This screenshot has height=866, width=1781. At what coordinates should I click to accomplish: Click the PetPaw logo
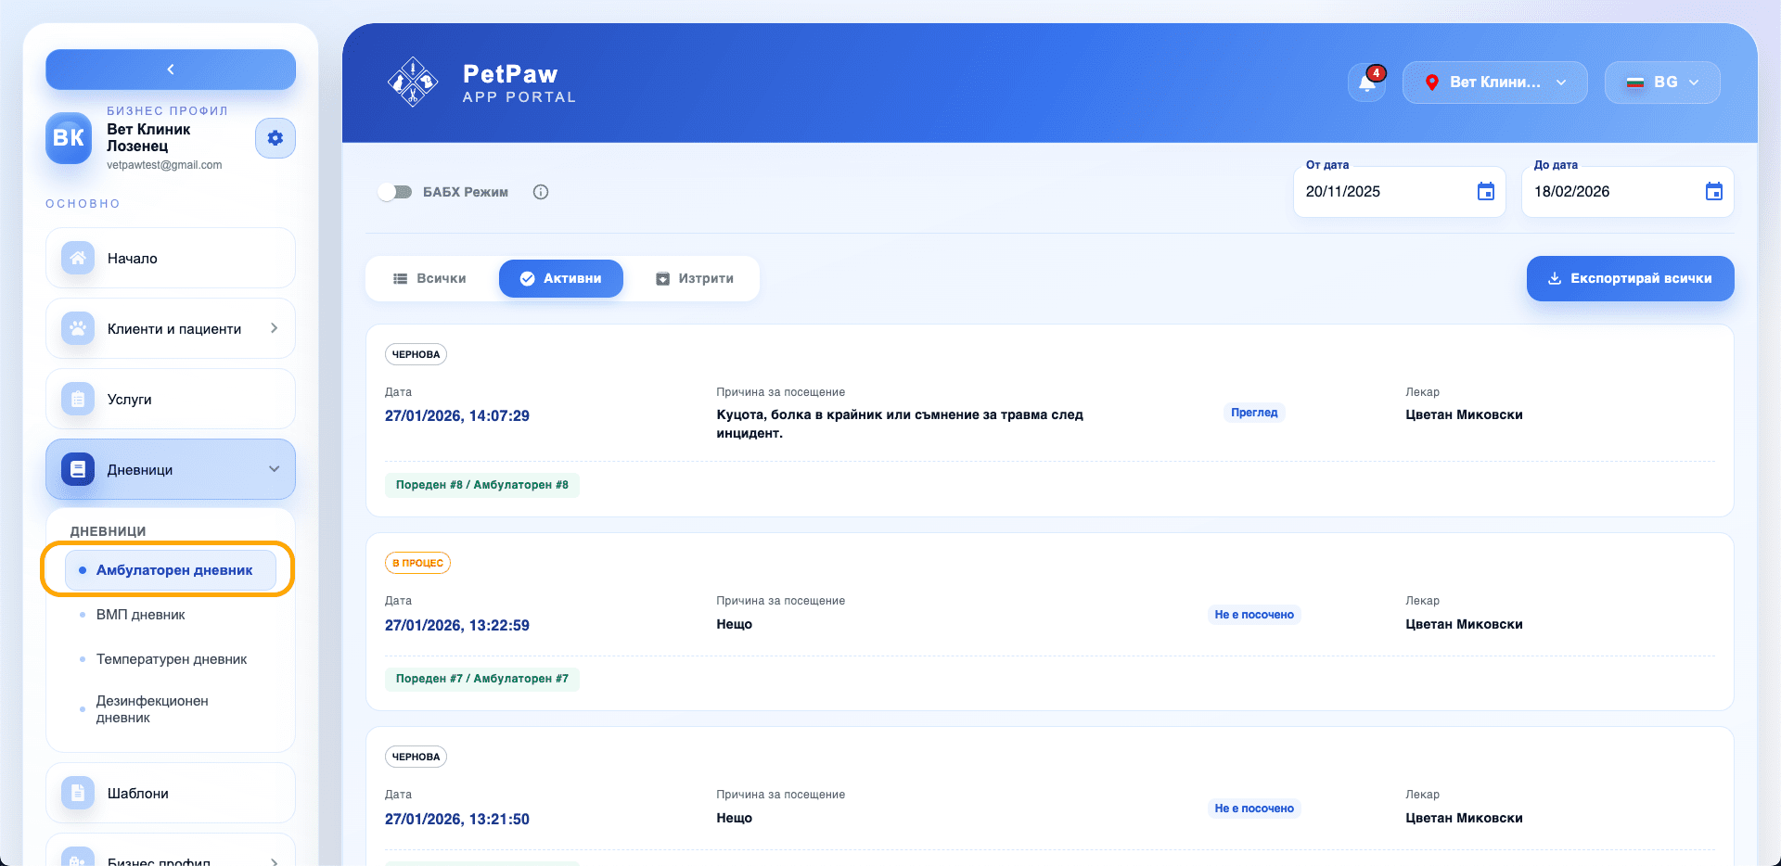point(413,83)
